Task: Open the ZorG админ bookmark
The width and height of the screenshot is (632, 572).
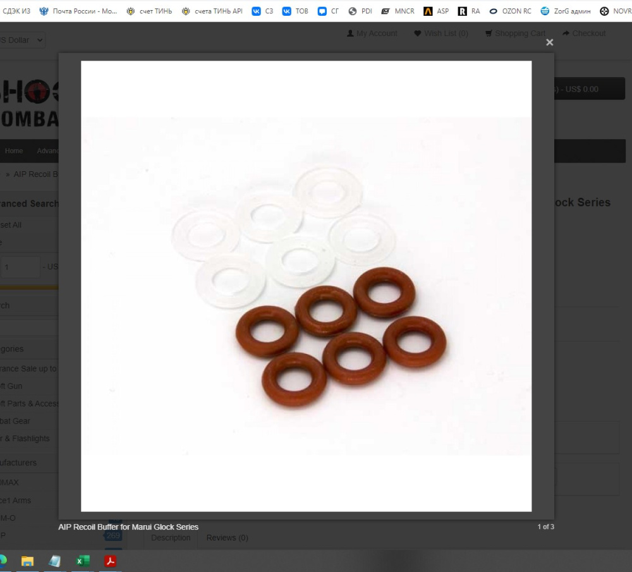Action: click(566, 11)
